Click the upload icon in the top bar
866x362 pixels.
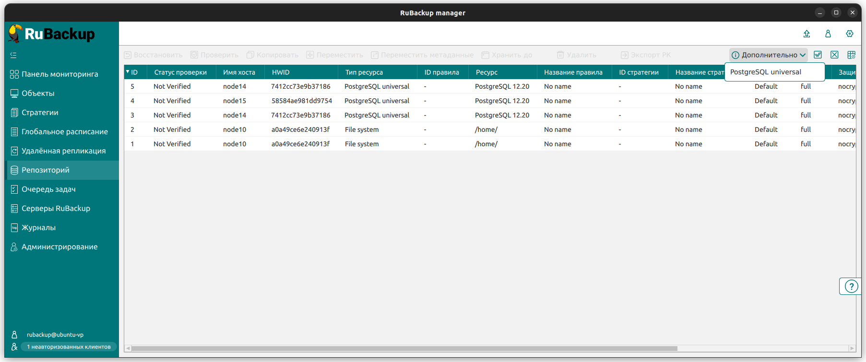pos(807,34)
